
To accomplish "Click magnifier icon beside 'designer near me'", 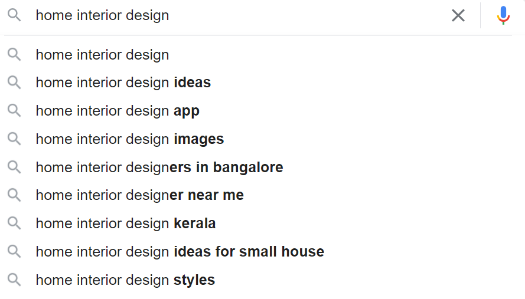I will 14,195.
